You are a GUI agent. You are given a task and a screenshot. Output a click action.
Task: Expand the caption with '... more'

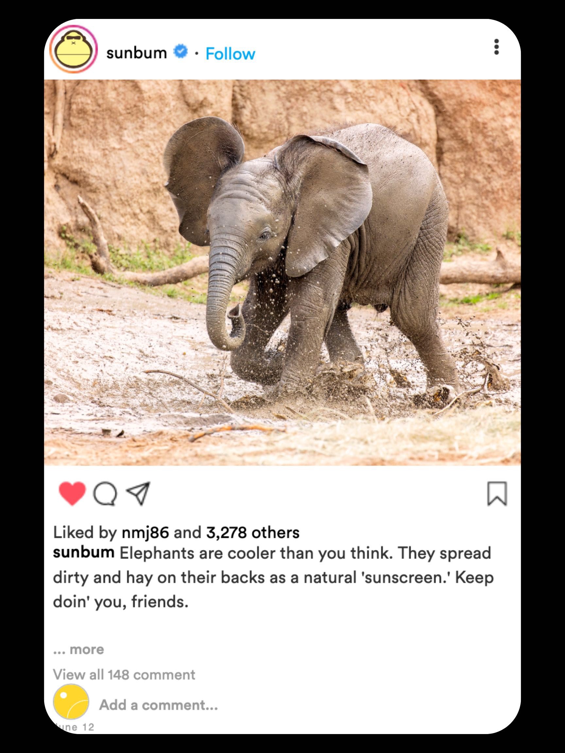tap(79, 649)
